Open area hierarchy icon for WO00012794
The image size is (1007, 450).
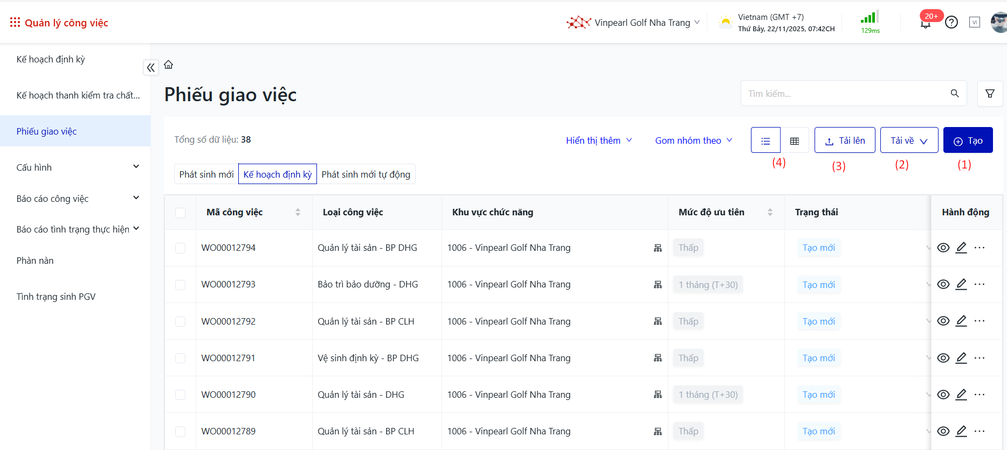pos(658,248)
